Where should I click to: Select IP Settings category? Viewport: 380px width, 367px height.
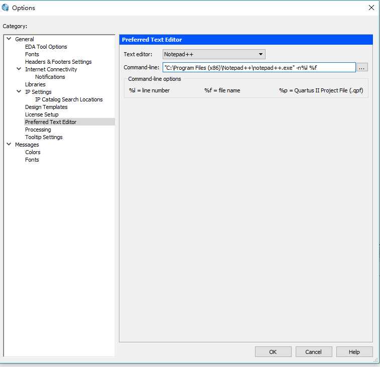click(x=38, y=92)
